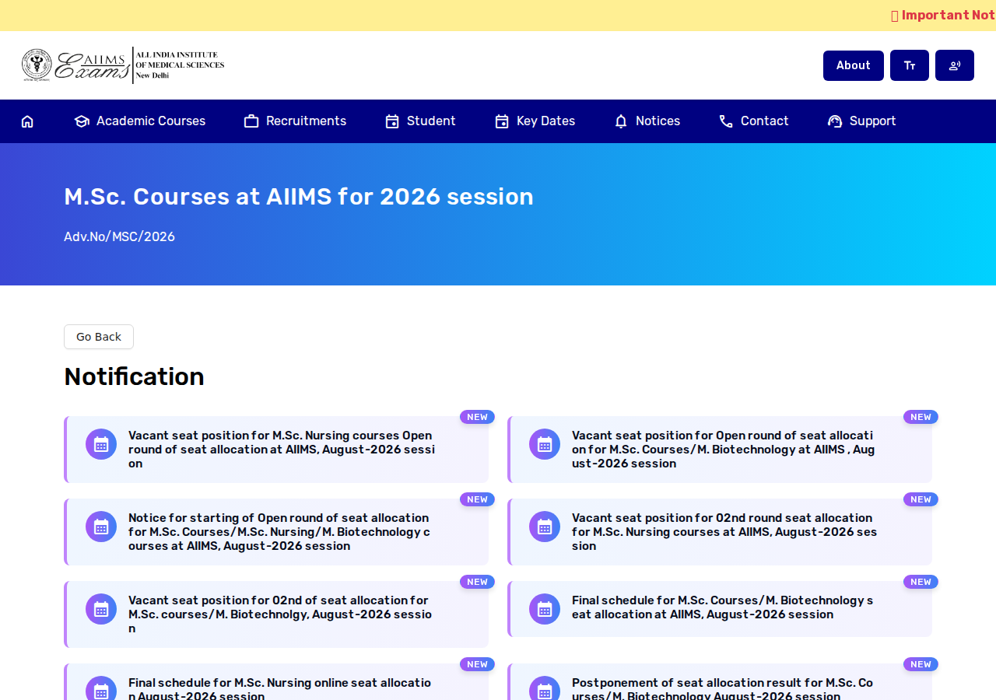This screenshot has width=996, height=700.
Task: Click the calendar icon beside Student
Action: tap(392, 121)
